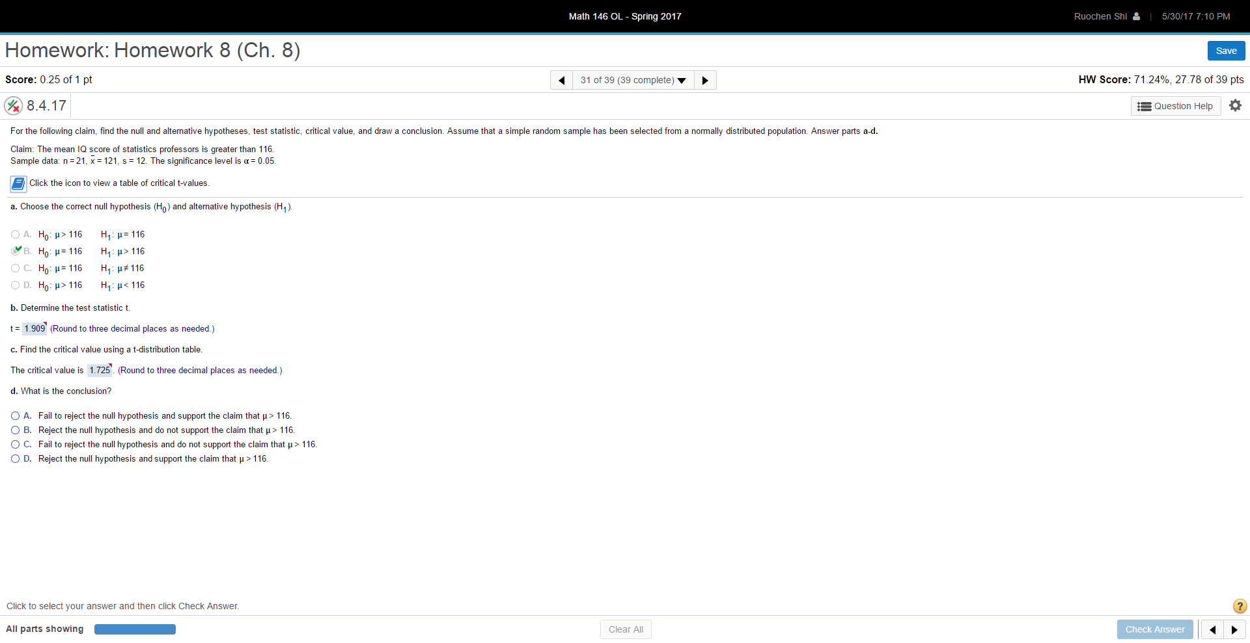Go to previous question using top arrow
Screen dimensions: 1250x643
pos(561,80)
